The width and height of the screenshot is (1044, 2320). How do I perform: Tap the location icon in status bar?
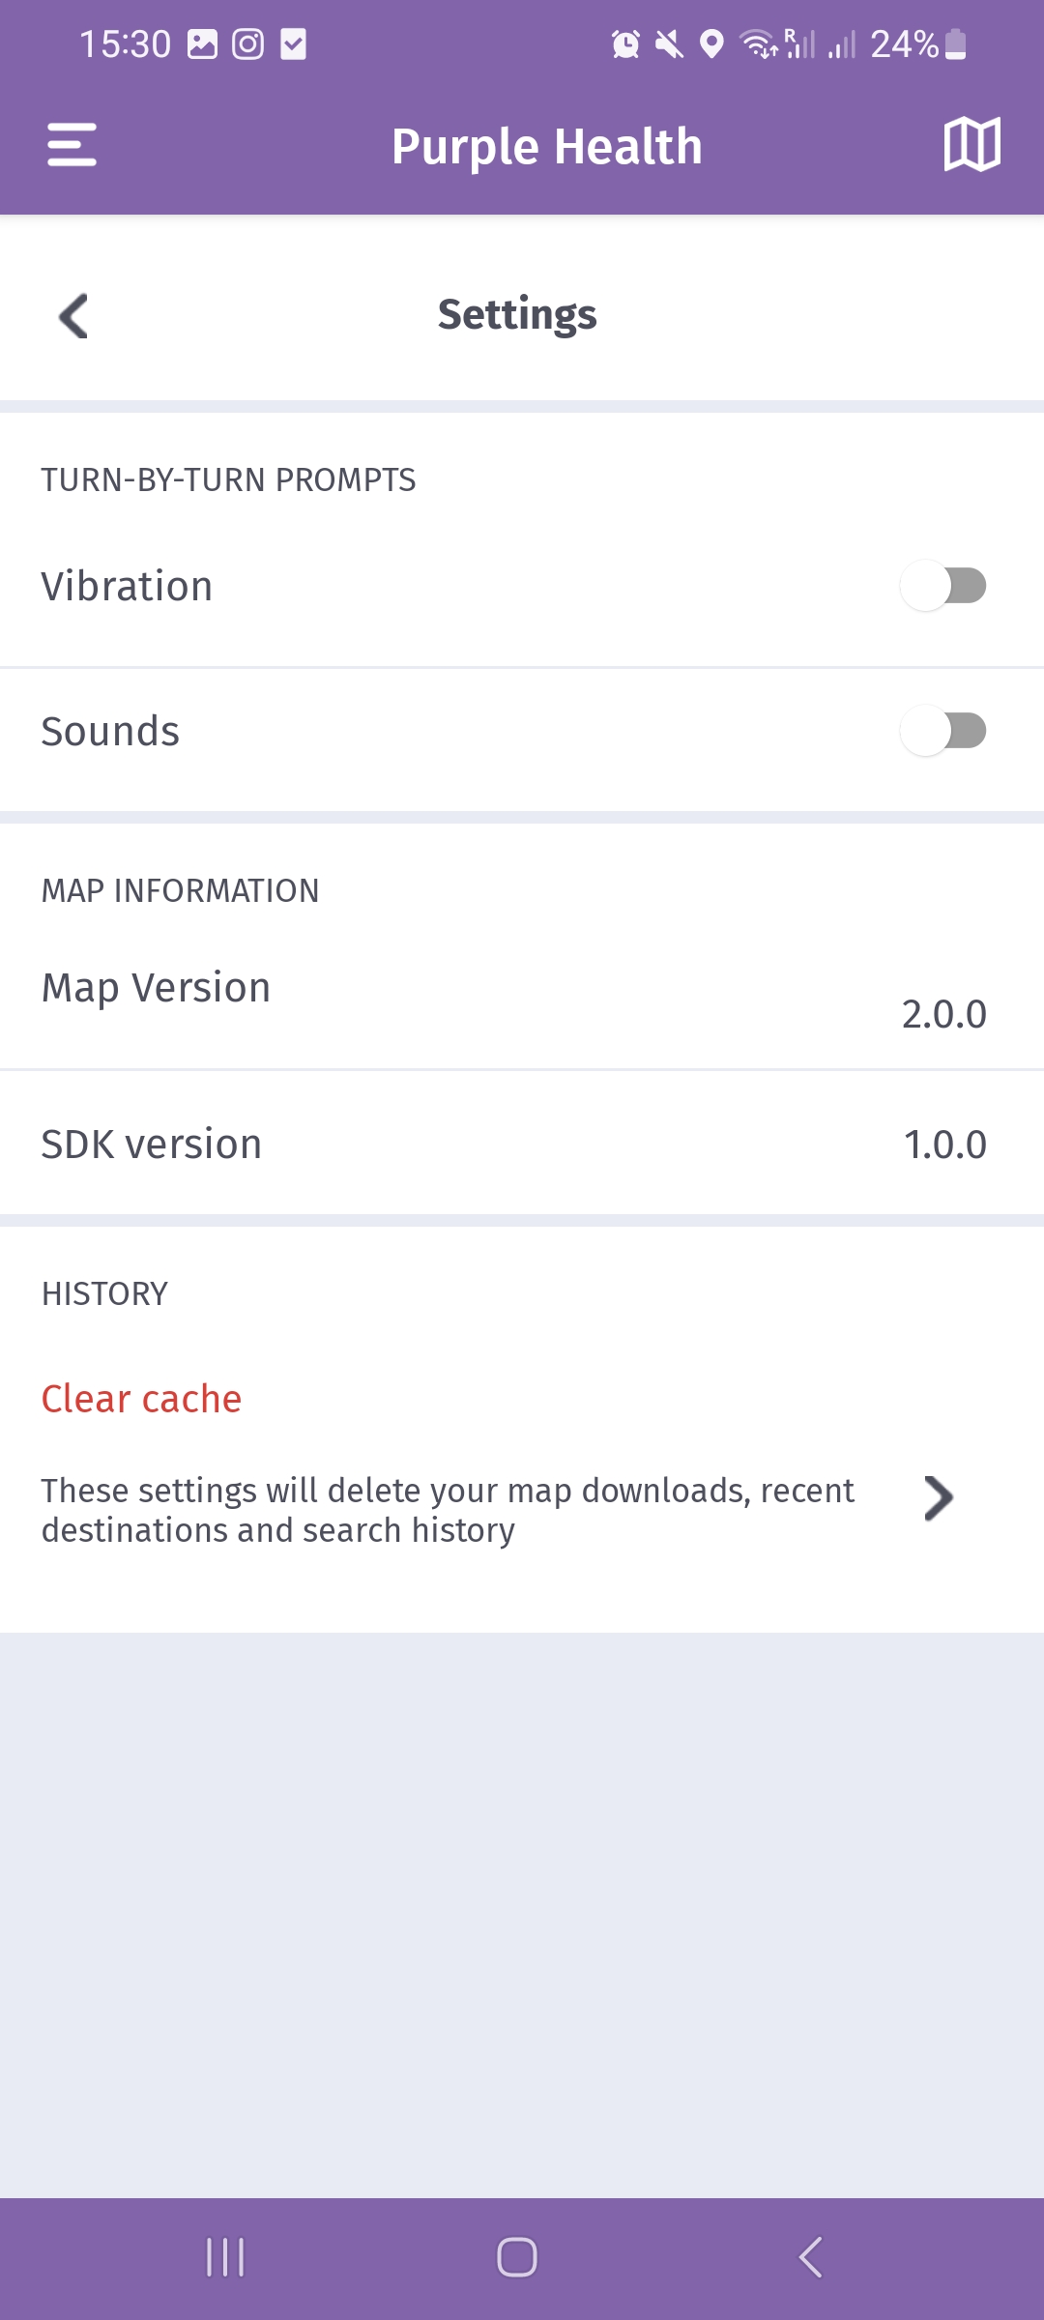coord(711,44)
